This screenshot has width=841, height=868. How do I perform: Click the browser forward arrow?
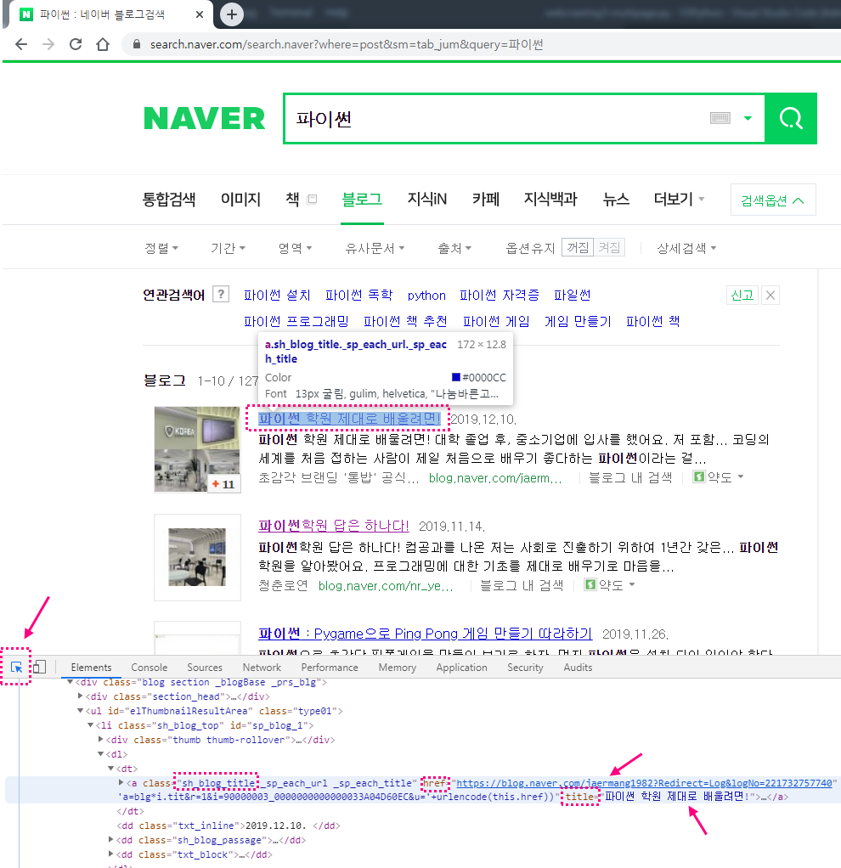[x=48, y=44]
